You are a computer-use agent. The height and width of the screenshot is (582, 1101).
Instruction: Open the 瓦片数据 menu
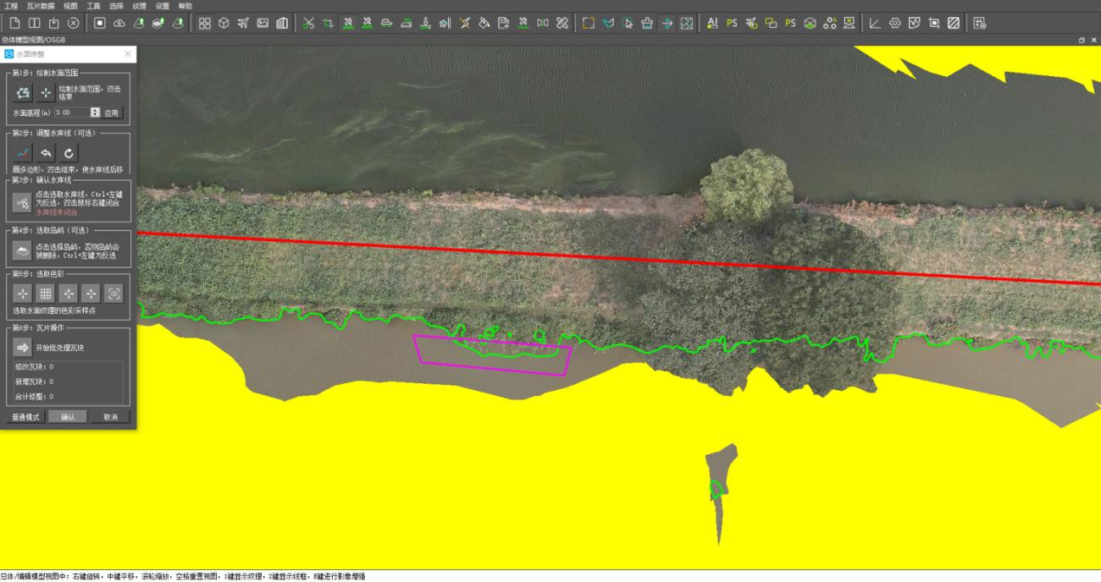[x=41, y=6]
